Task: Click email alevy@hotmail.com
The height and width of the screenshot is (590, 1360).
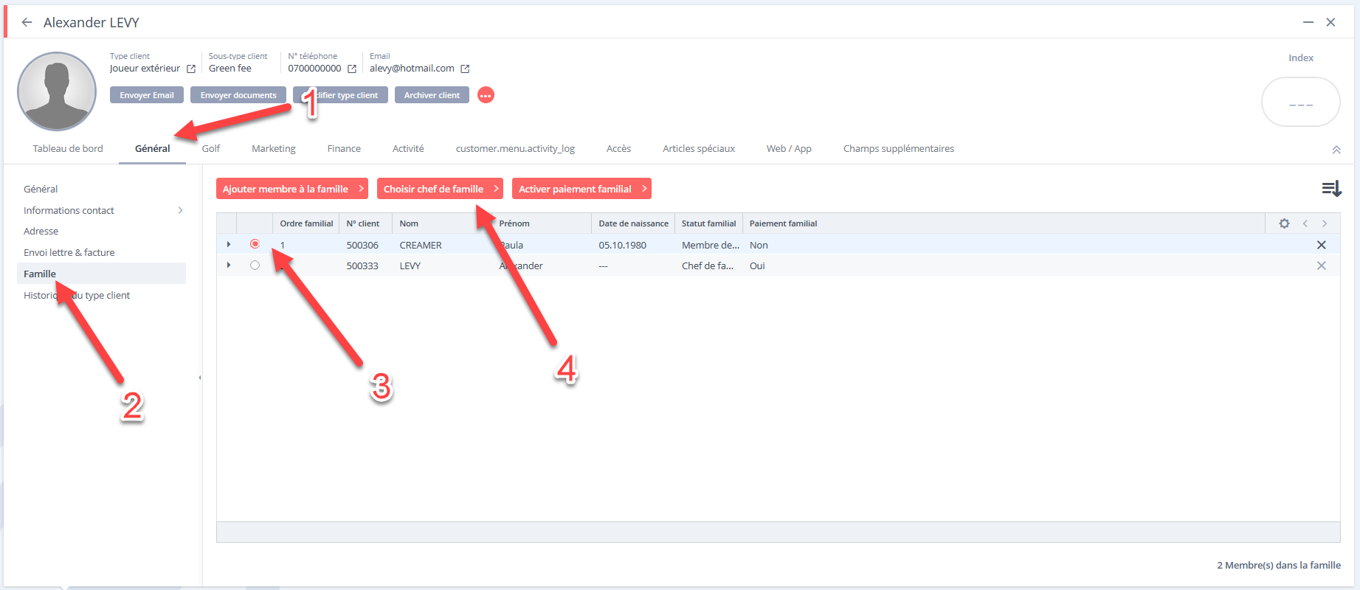Action: (x=412, y=68)
